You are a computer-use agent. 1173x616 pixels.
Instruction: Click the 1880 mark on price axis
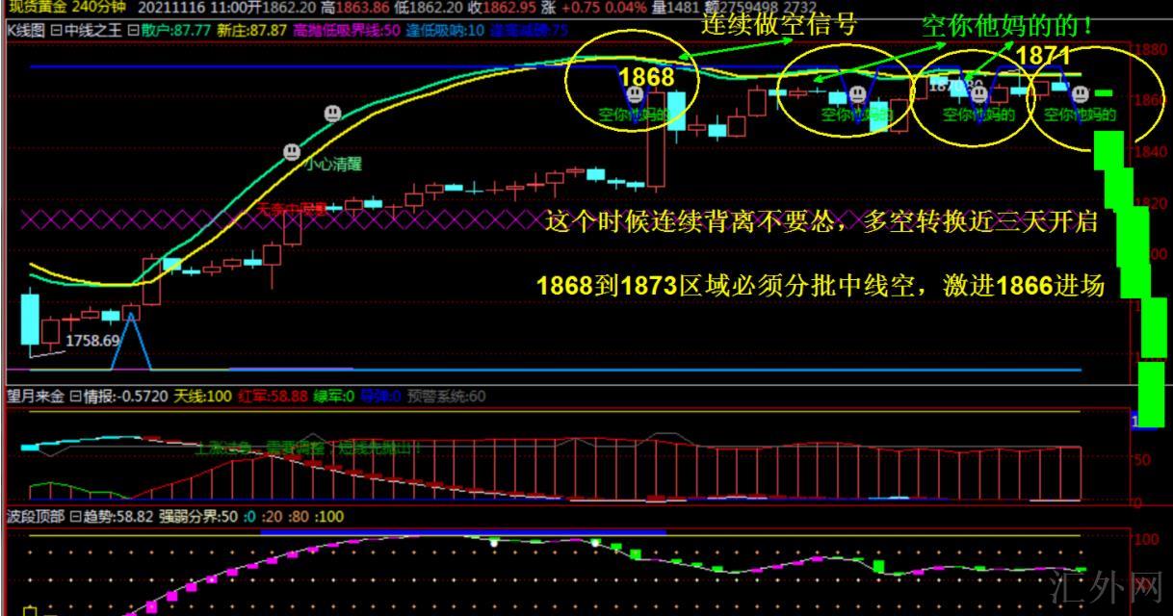click(1150, 50)
